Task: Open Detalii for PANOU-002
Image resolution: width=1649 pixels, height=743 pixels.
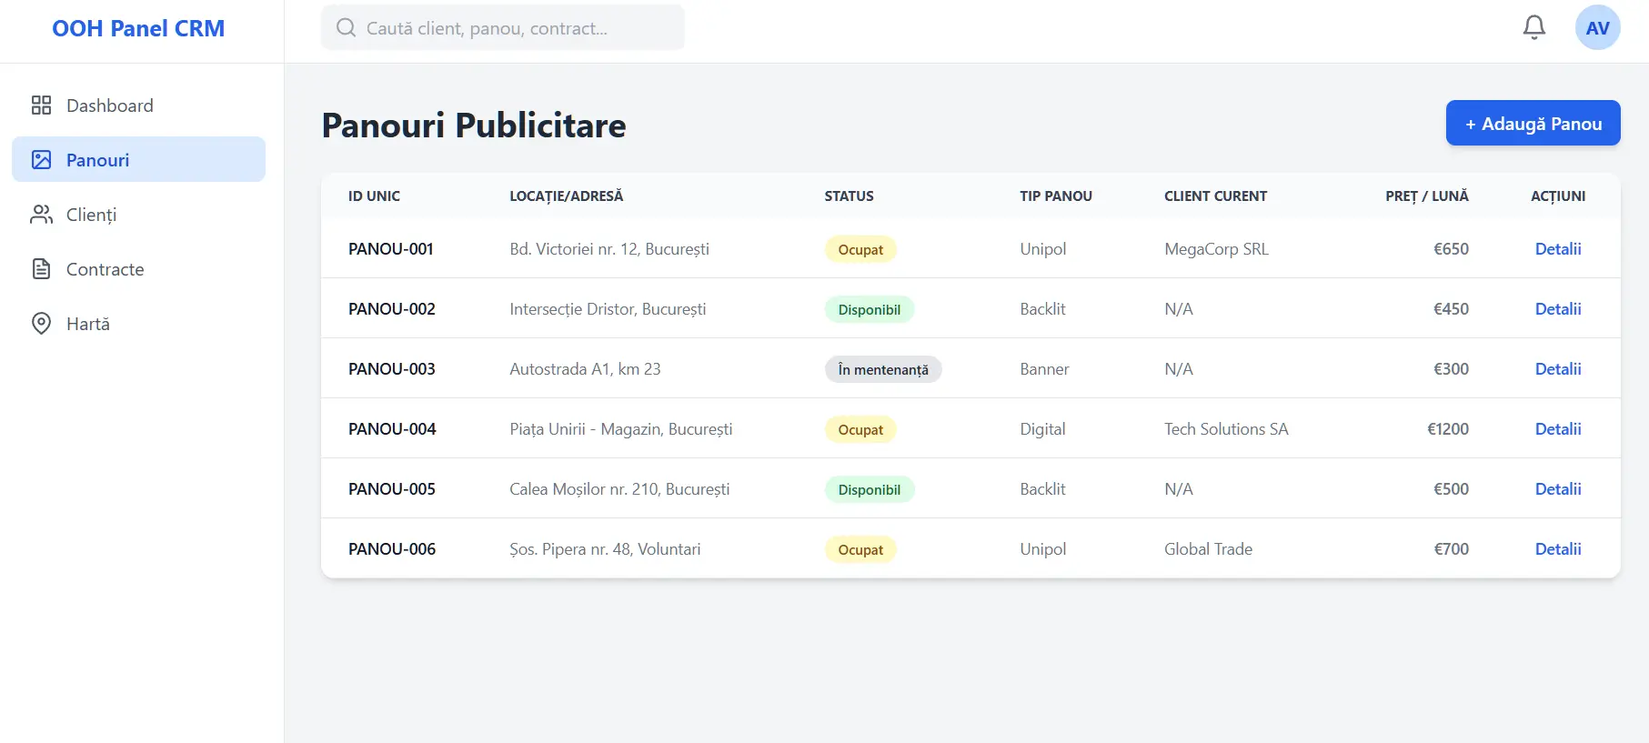Action: pos(1558,308)
